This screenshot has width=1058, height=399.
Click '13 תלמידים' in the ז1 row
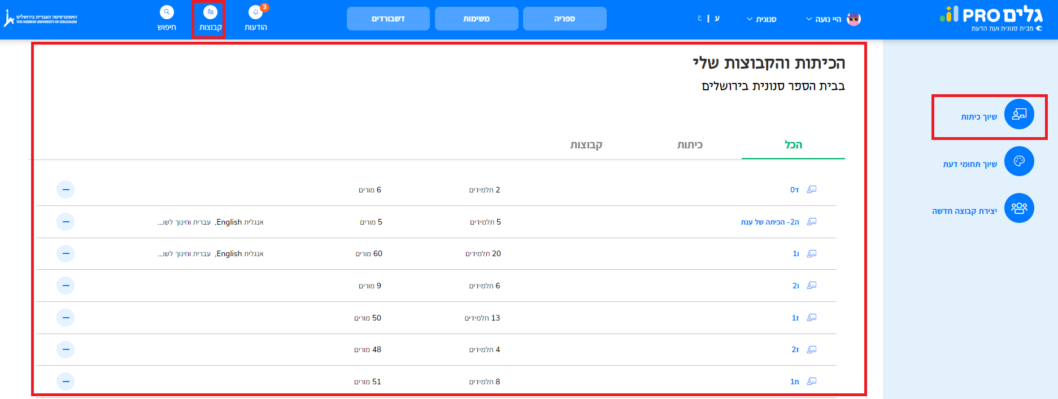482,318
